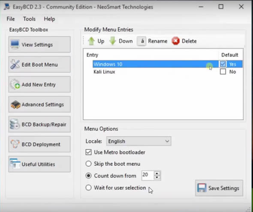Select Wait for user selection option
This screenshot has height=212, width=253.
(88, 188)
